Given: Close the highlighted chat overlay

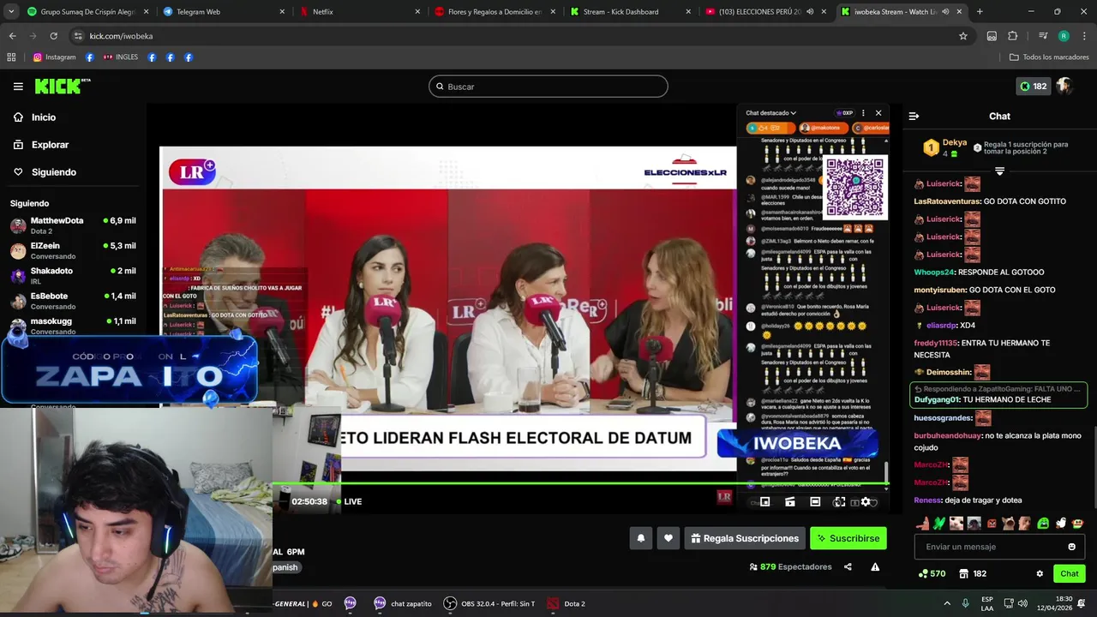Looking at the screenshot, I should coord(878,113).
